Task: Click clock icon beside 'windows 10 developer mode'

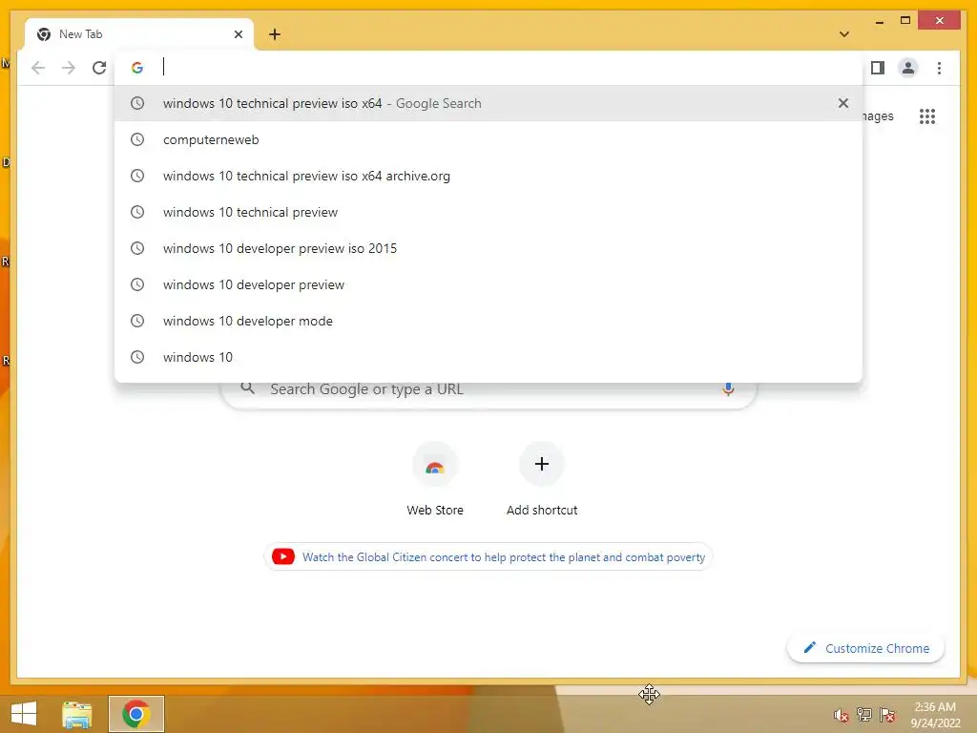Action: pyautogui.click(x=137, y=321)
